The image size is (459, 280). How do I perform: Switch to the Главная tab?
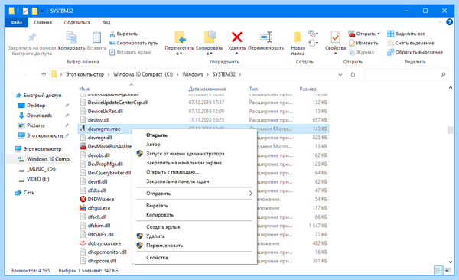[43, 22]
